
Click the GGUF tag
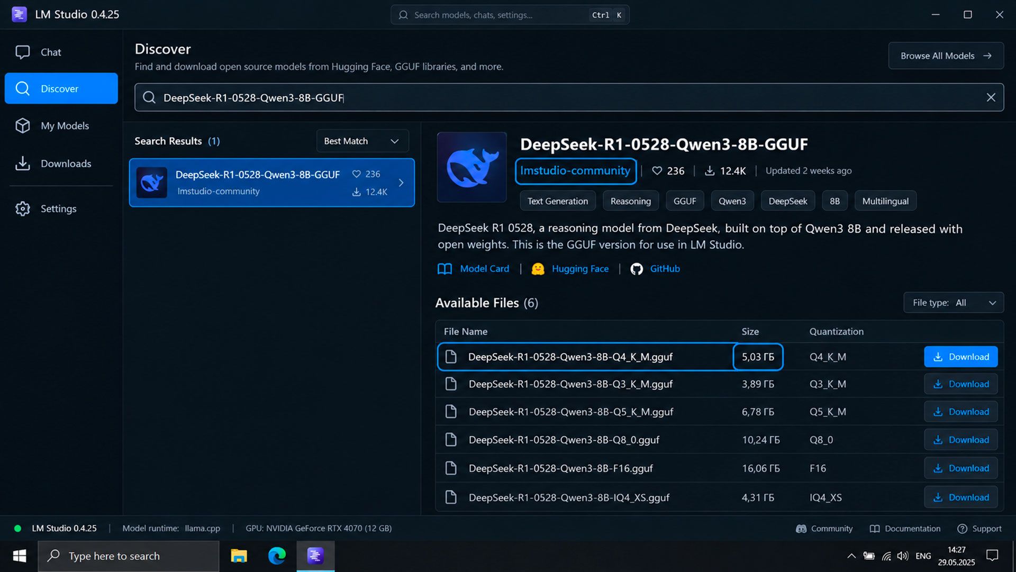click(x=684, y=201)
